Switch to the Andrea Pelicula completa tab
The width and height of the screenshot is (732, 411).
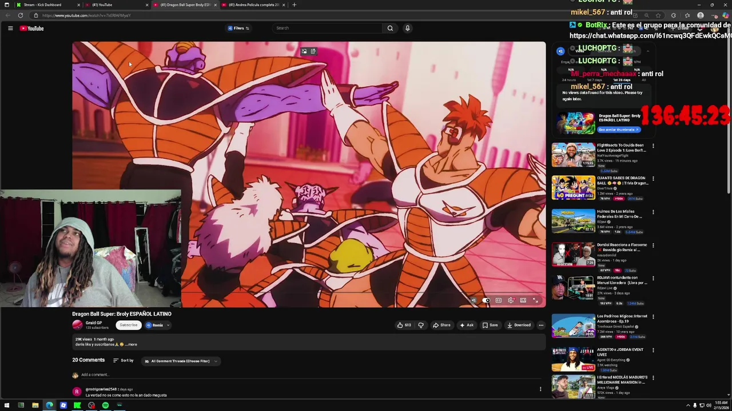(254, 5)
